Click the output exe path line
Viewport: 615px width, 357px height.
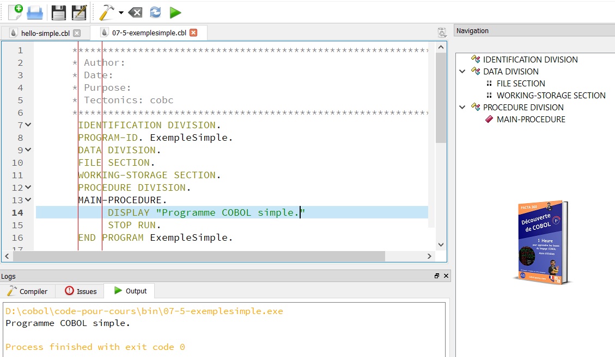pyautogui.click(x=144, y=311)
